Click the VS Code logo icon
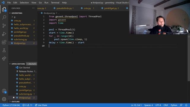 click(x=3, y=3)
